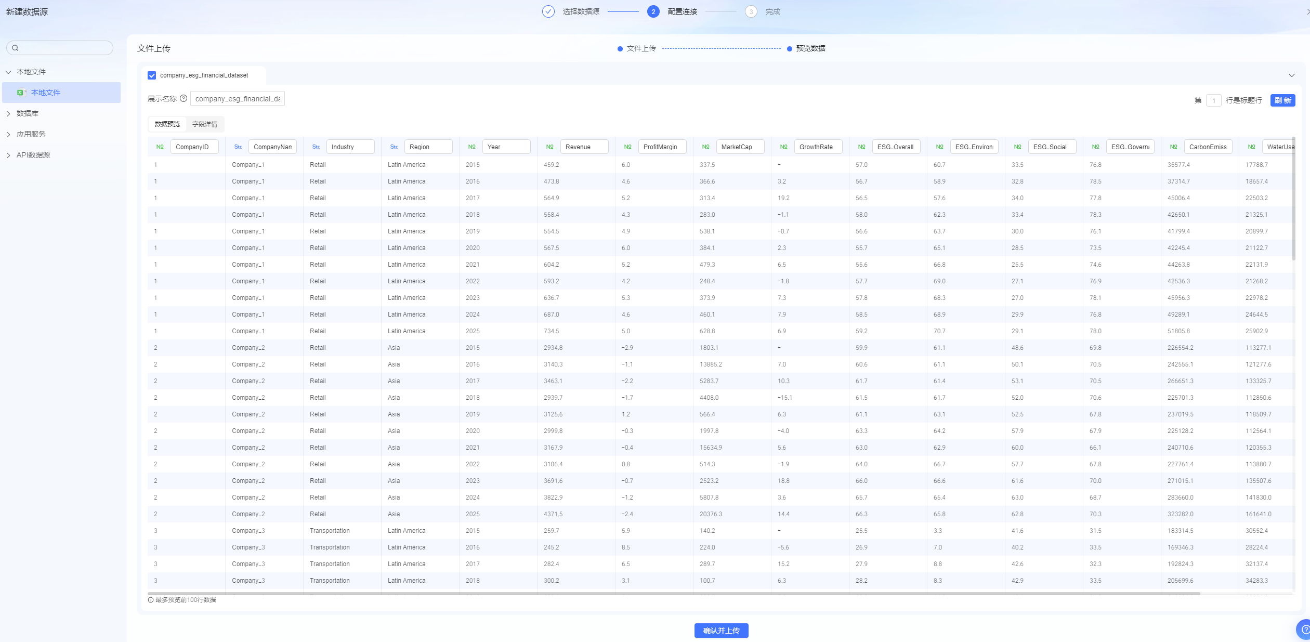Click the checkmark step icon 选择数据源

[x=548, y=11]
